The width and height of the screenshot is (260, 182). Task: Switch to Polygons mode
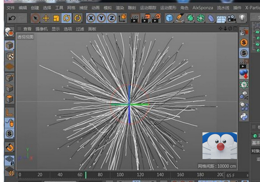(10, 99)
